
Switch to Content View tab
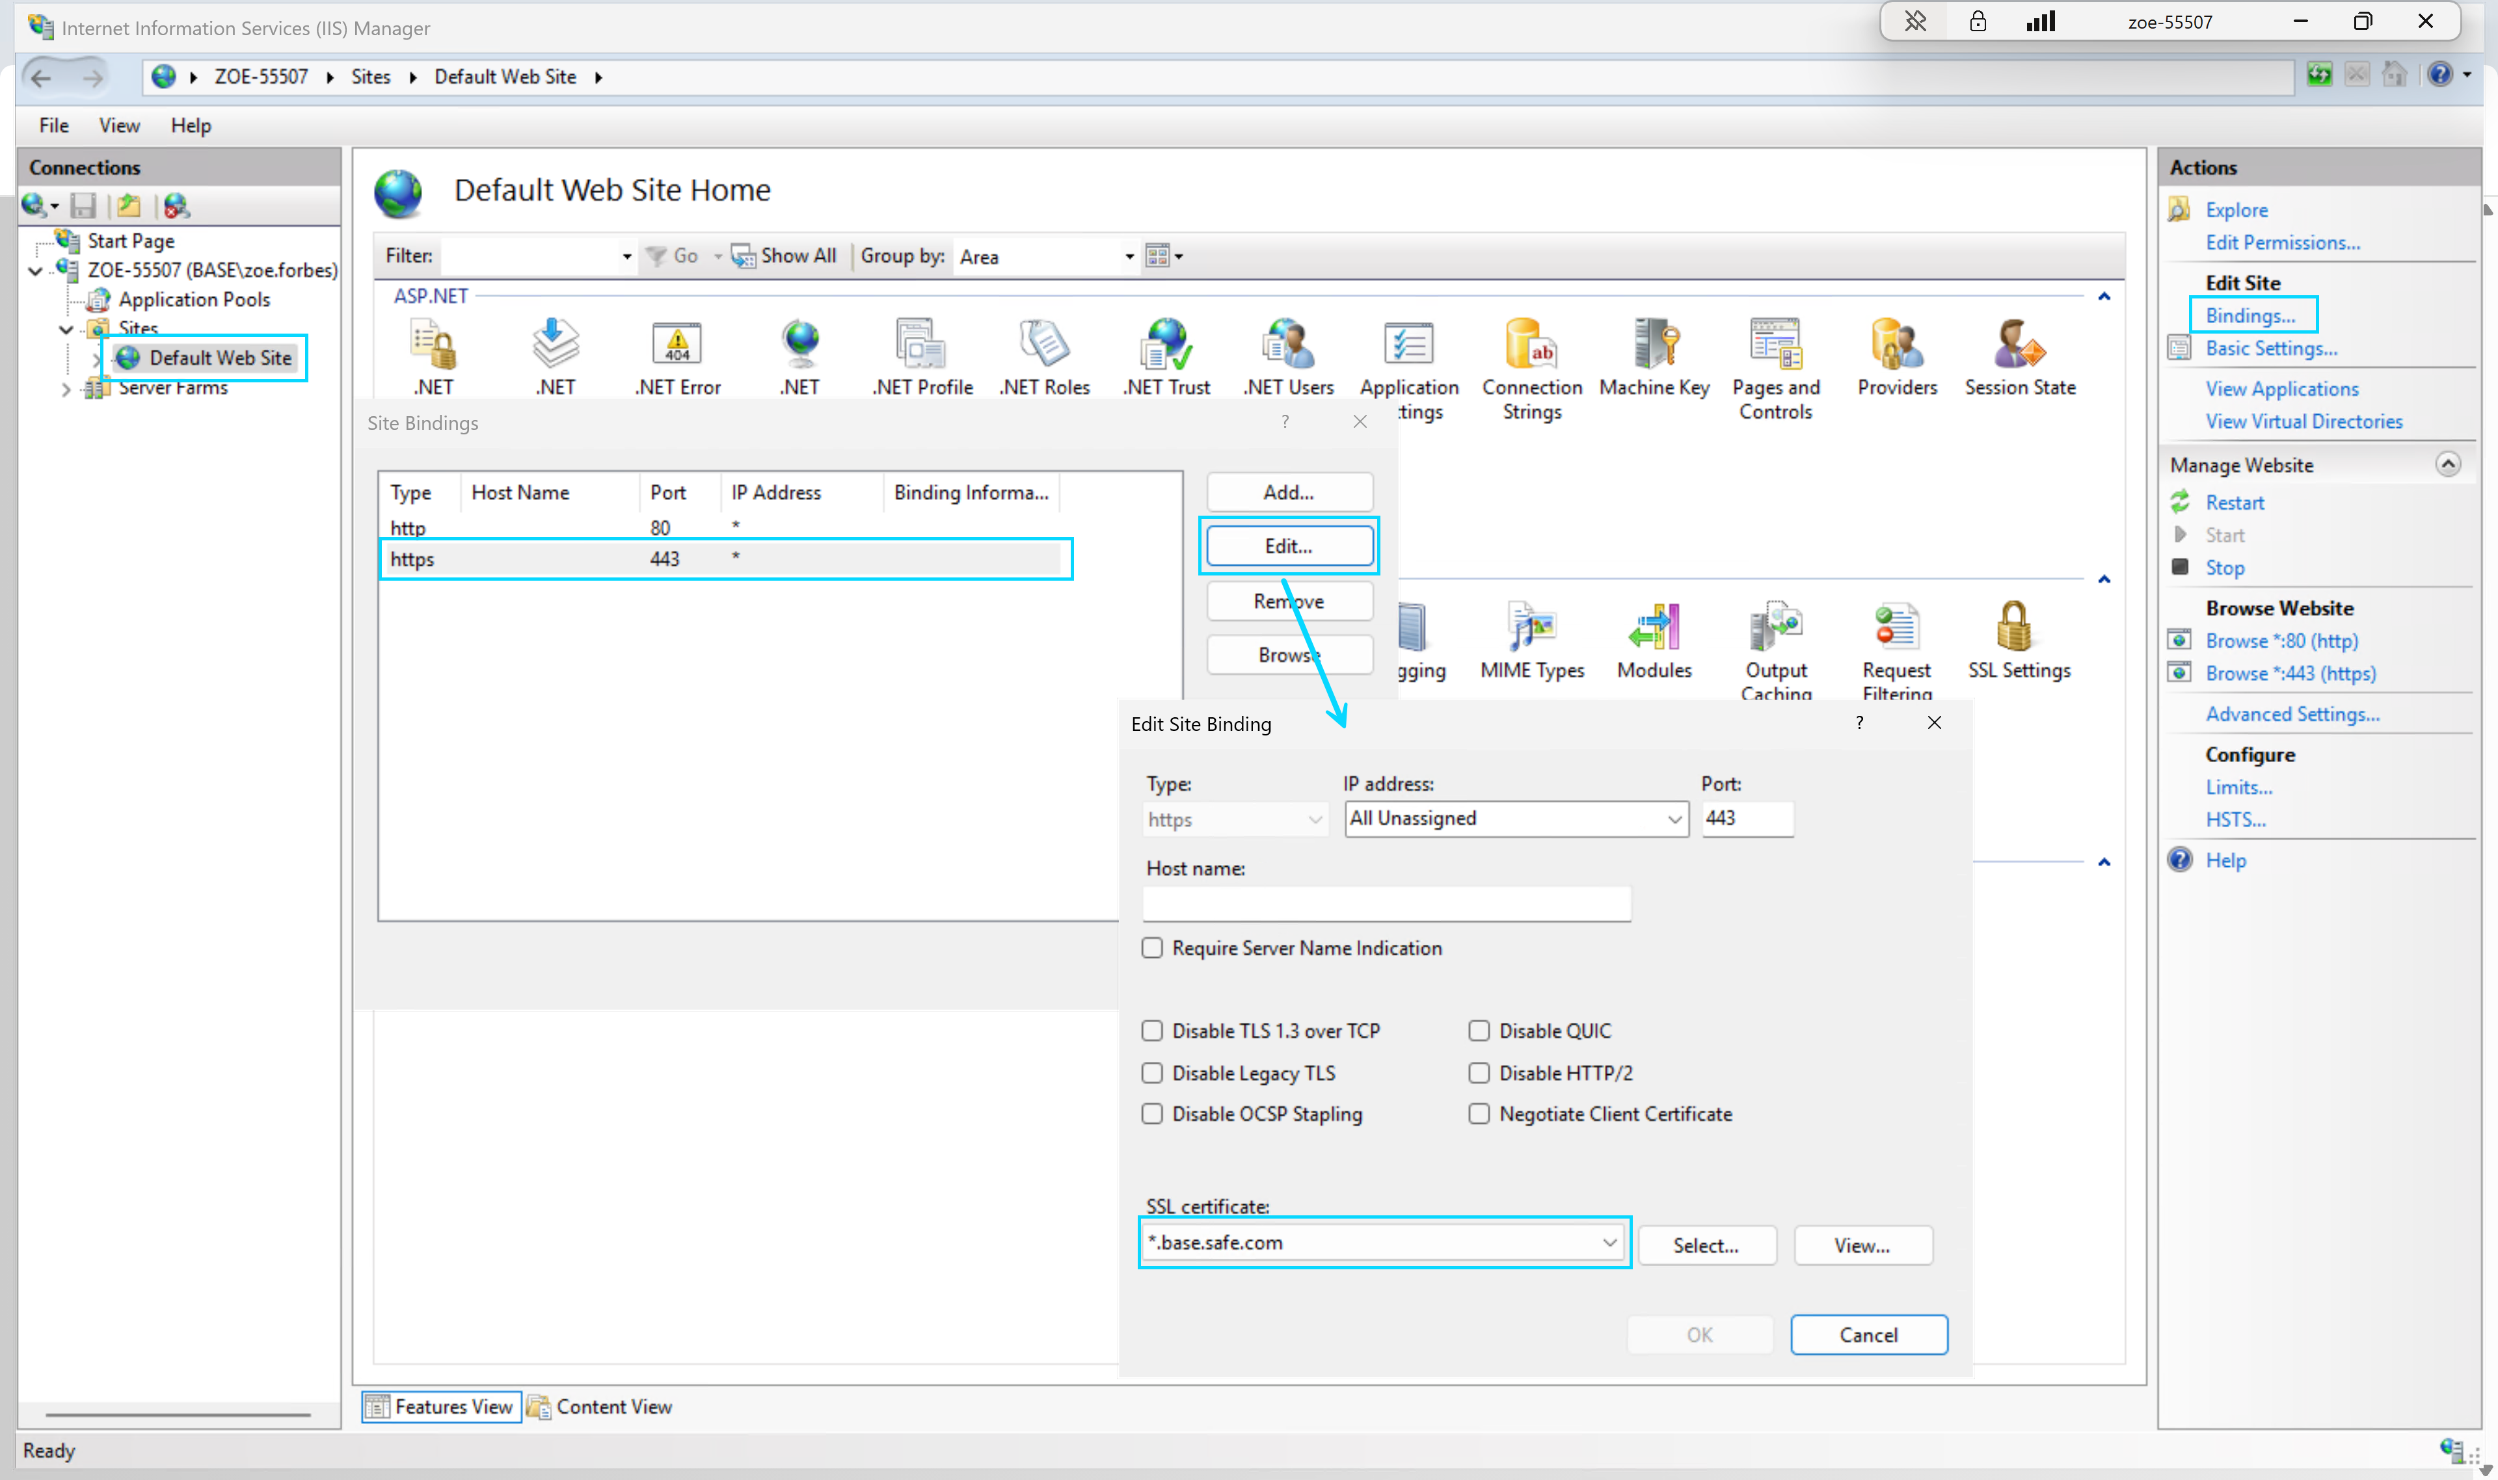tap(600, 1407)
